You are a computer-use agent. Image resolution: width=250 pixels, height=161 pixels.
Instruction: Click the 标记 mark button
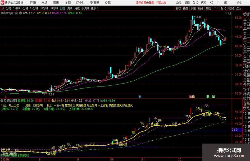pyautogui.click(x=223, y=8)
